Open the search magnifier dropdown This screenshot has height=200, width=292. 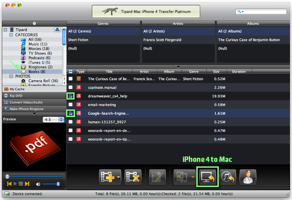tap(240, 12)
